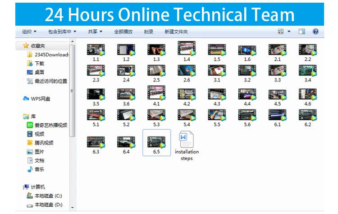Select the WPS网盘 cloud icon

pyautogui.click(x=26, y=99)
